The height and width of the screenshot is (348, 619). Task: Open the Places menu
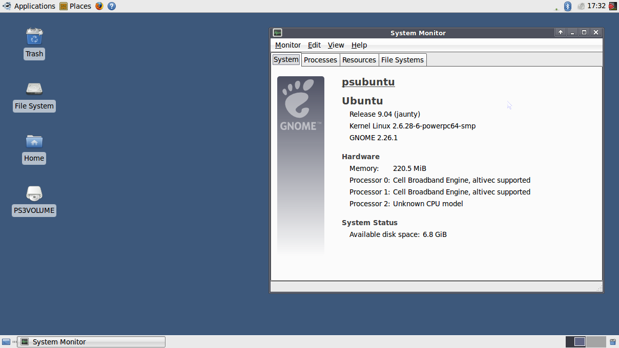click(x=75, y=6)
